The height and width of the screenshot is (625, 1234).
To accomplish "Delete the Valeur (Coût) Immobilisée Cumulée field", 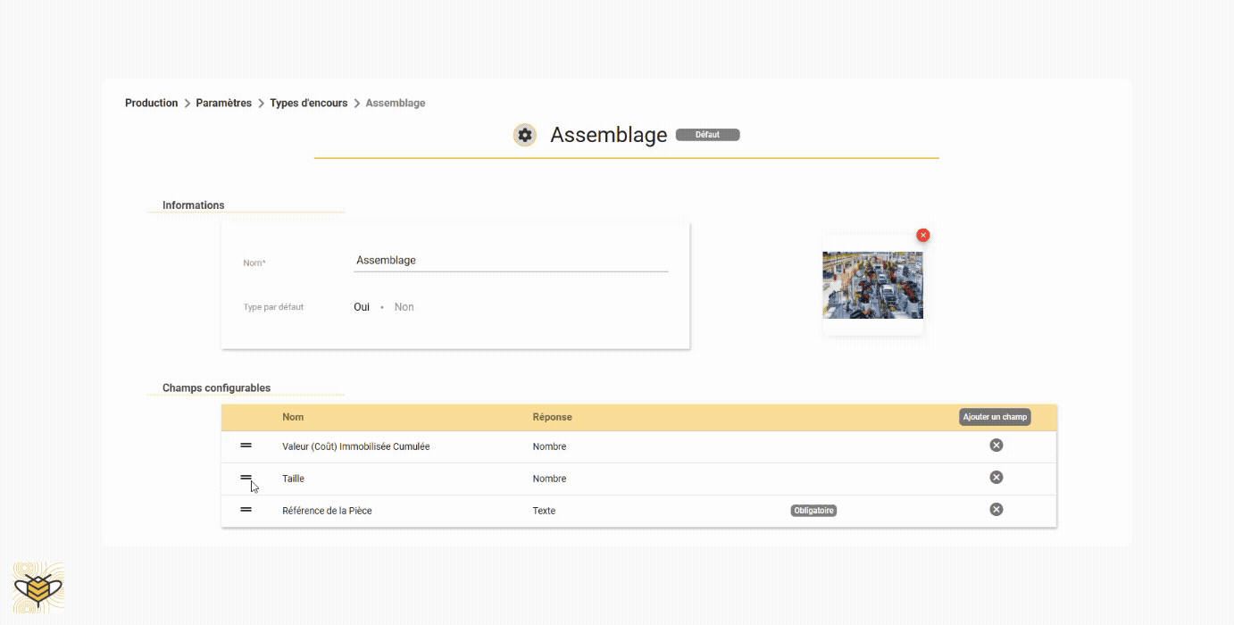I will 996,446.
